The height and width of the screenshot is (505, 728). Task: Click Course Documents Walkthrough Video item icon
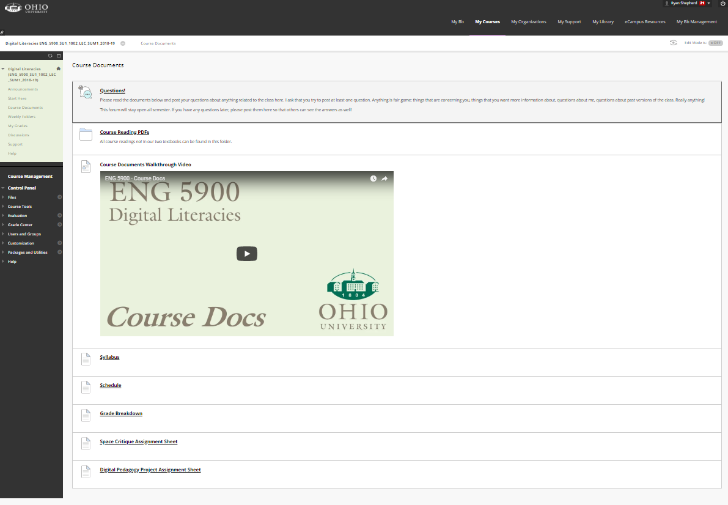(x=86, y=166)
